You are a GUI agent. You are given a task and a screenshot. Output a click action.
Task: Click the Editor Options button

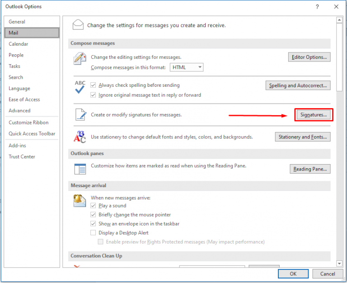(x=309, y=57)
